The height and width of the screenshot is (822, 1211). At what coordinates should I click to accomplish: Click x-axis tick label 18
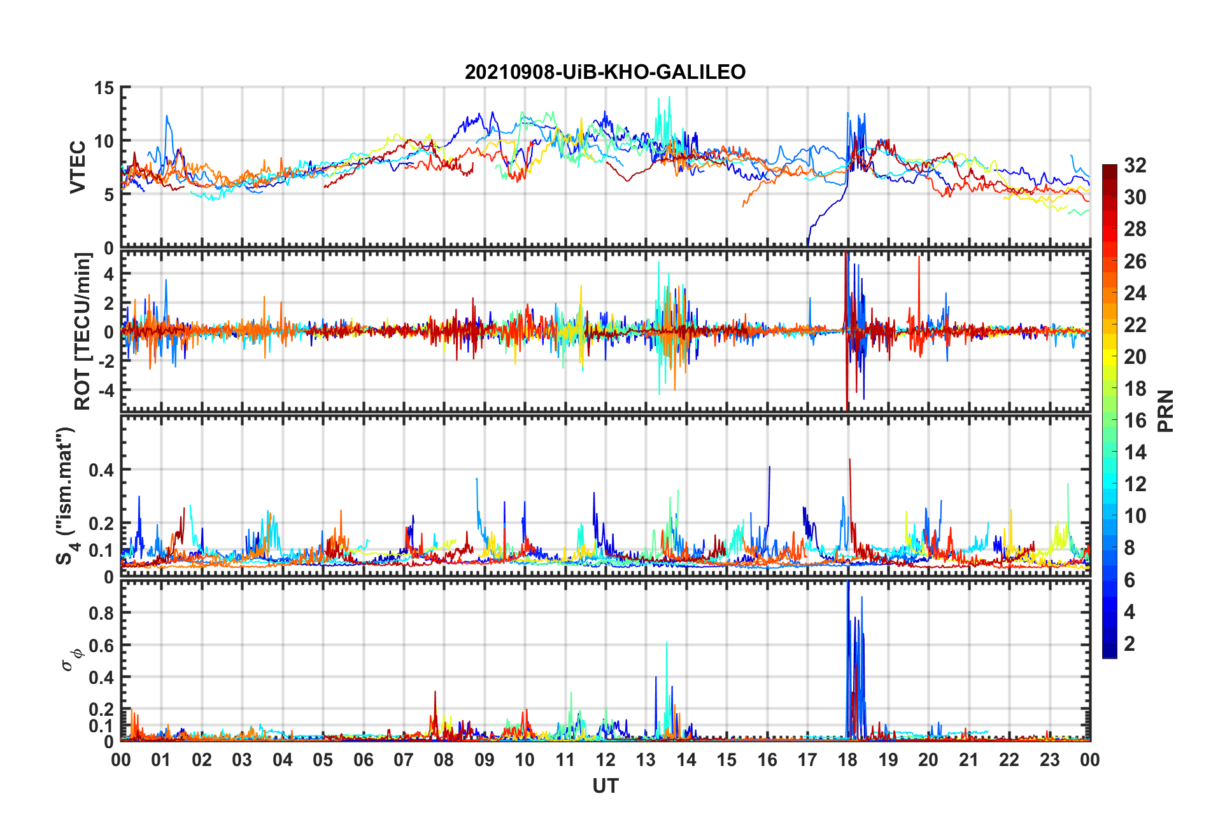(x=847, y=760)
